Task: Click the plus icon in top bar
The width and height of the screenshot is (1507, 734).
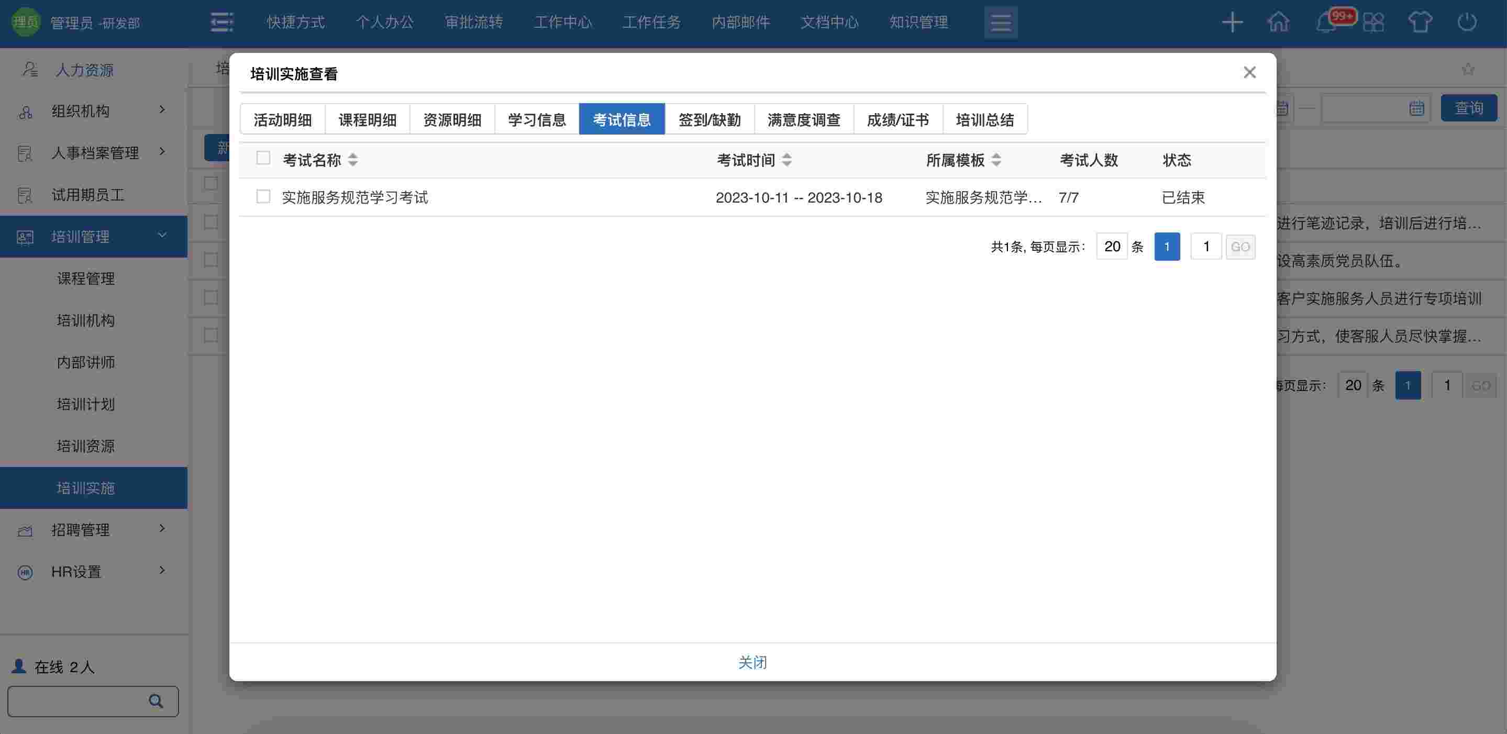Action: click(x=1232, y=22)
